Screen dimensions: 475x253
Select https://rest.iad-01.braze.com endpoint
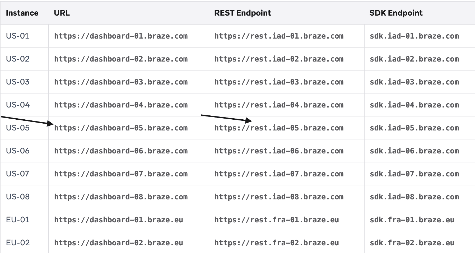click(279, 36)
